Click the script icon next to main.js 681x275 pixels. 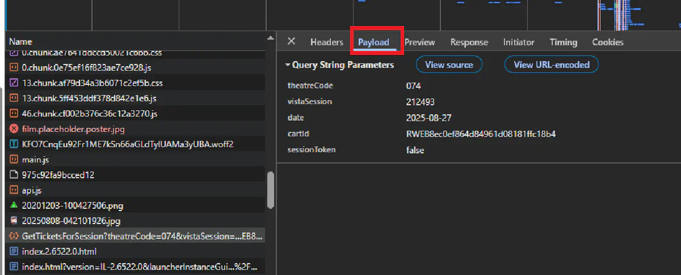point(14,160)
